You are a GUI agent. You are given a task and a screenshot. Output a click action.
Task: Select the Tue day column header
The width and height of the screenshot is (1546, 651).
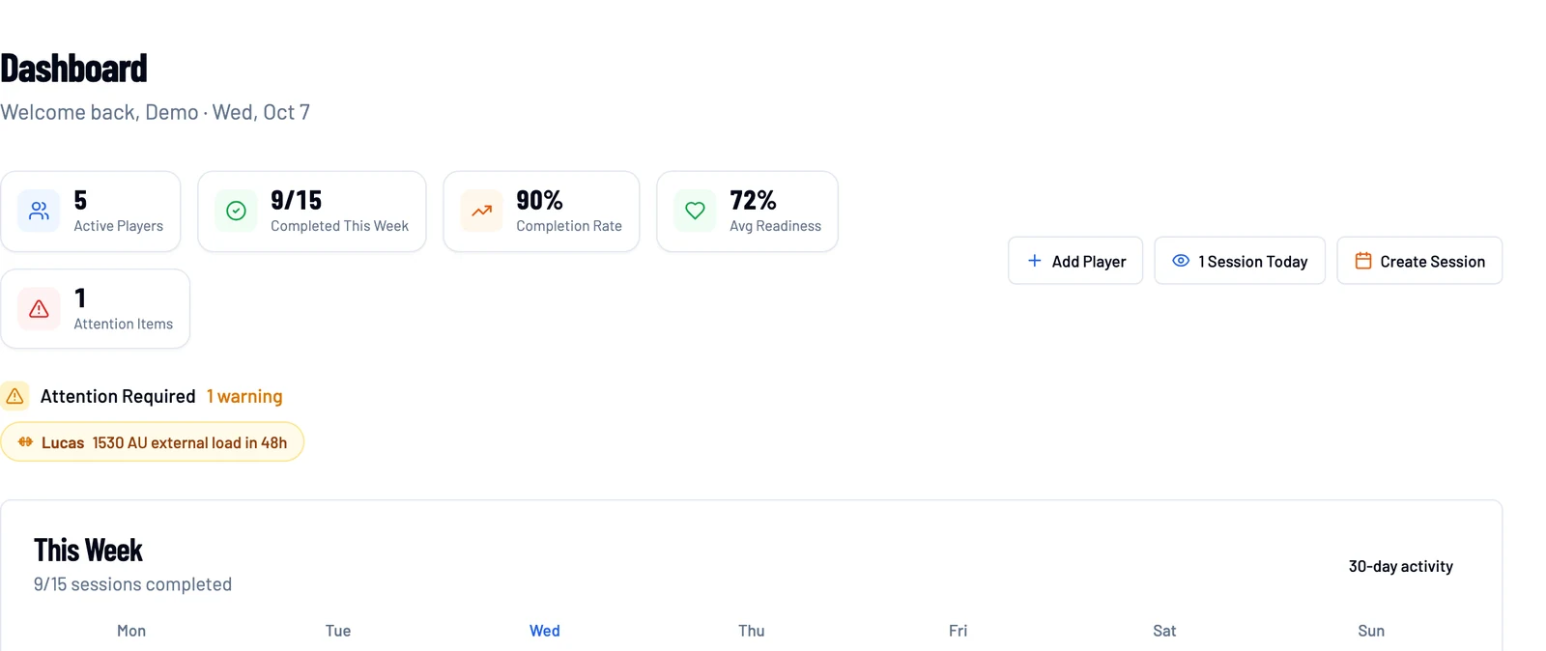pos(338,631)
